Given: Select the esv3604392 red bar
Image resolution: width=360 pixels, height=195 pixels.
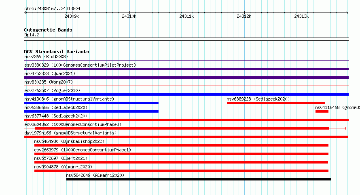Looking at the screenshot, I should (182, 128).
